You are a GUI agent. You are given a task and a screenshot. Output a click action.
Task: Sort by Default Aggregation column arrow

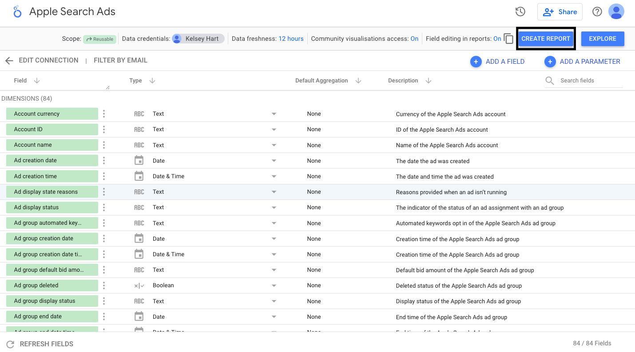click(x=358, y=81)
